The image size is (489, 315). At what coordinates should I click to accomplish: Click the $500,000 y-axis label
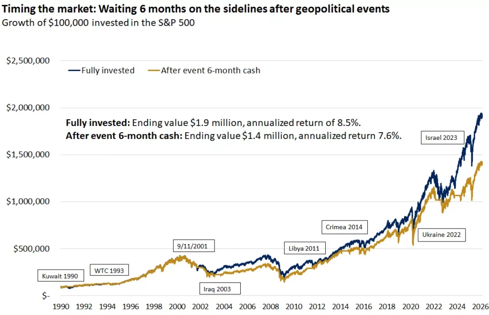tap(31, 249)
